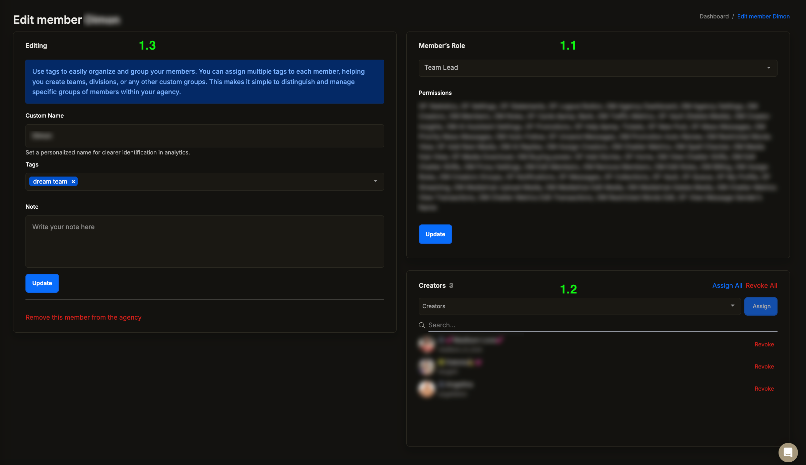The height and width of the screenshot is (465, 806).
Task: Open the Tags dropdown arrow
Action: click(375, 181)
